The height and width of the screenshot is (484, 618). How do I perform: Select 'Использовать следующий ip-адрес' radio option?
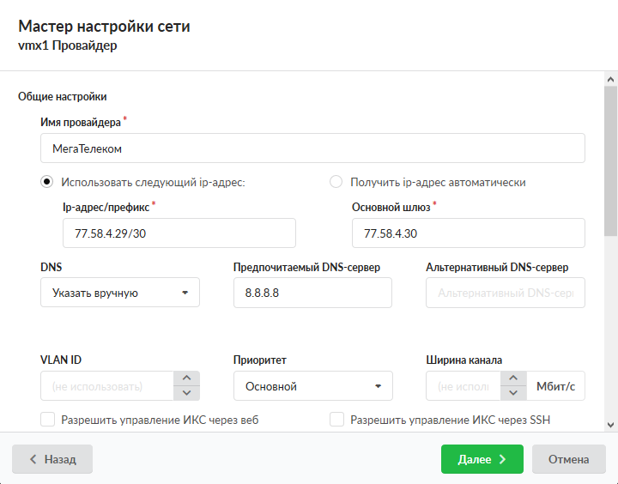click(47, 182)
